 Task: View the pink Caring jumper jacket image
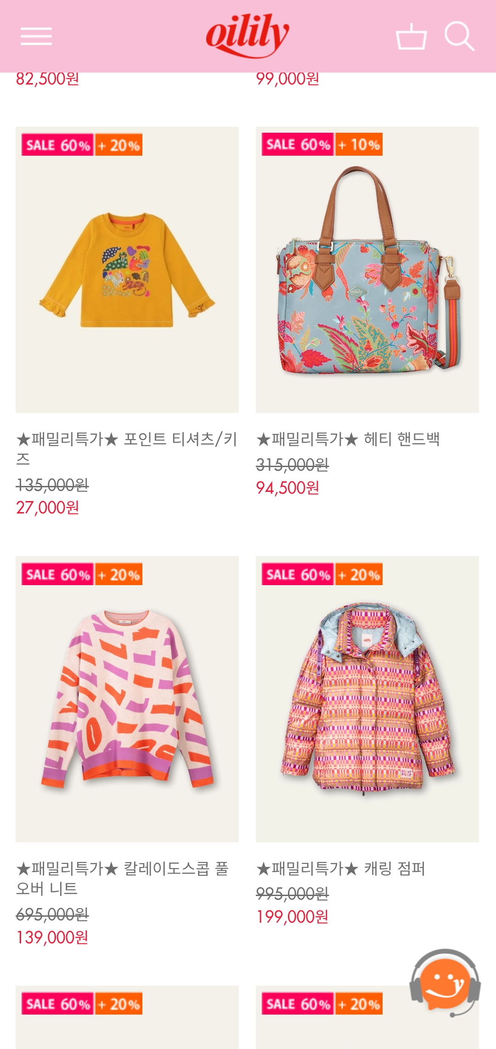367,699
